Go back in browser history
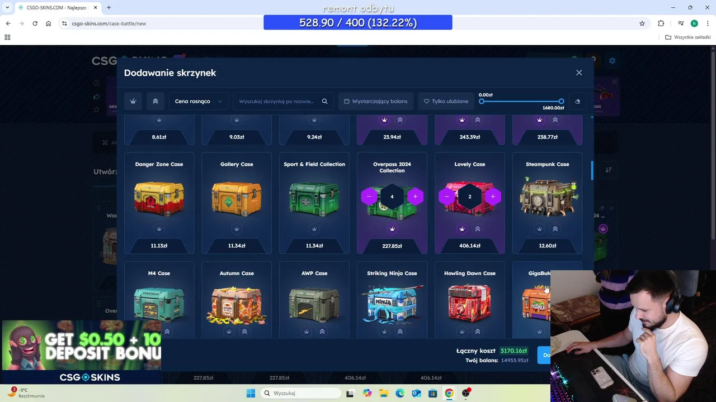Viewport: 716px width, 402px height. [8, 23]
